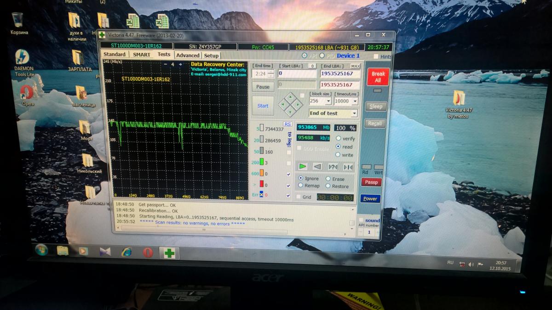Click the random seek '?' scan icon
The width and height of the screenshot is (552, 310).
(x=333, y=167)
